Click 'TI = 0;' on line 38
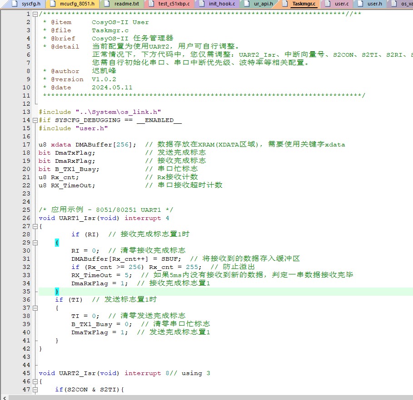This screenshot has width=413, height=400. click(x=85, y=316)
